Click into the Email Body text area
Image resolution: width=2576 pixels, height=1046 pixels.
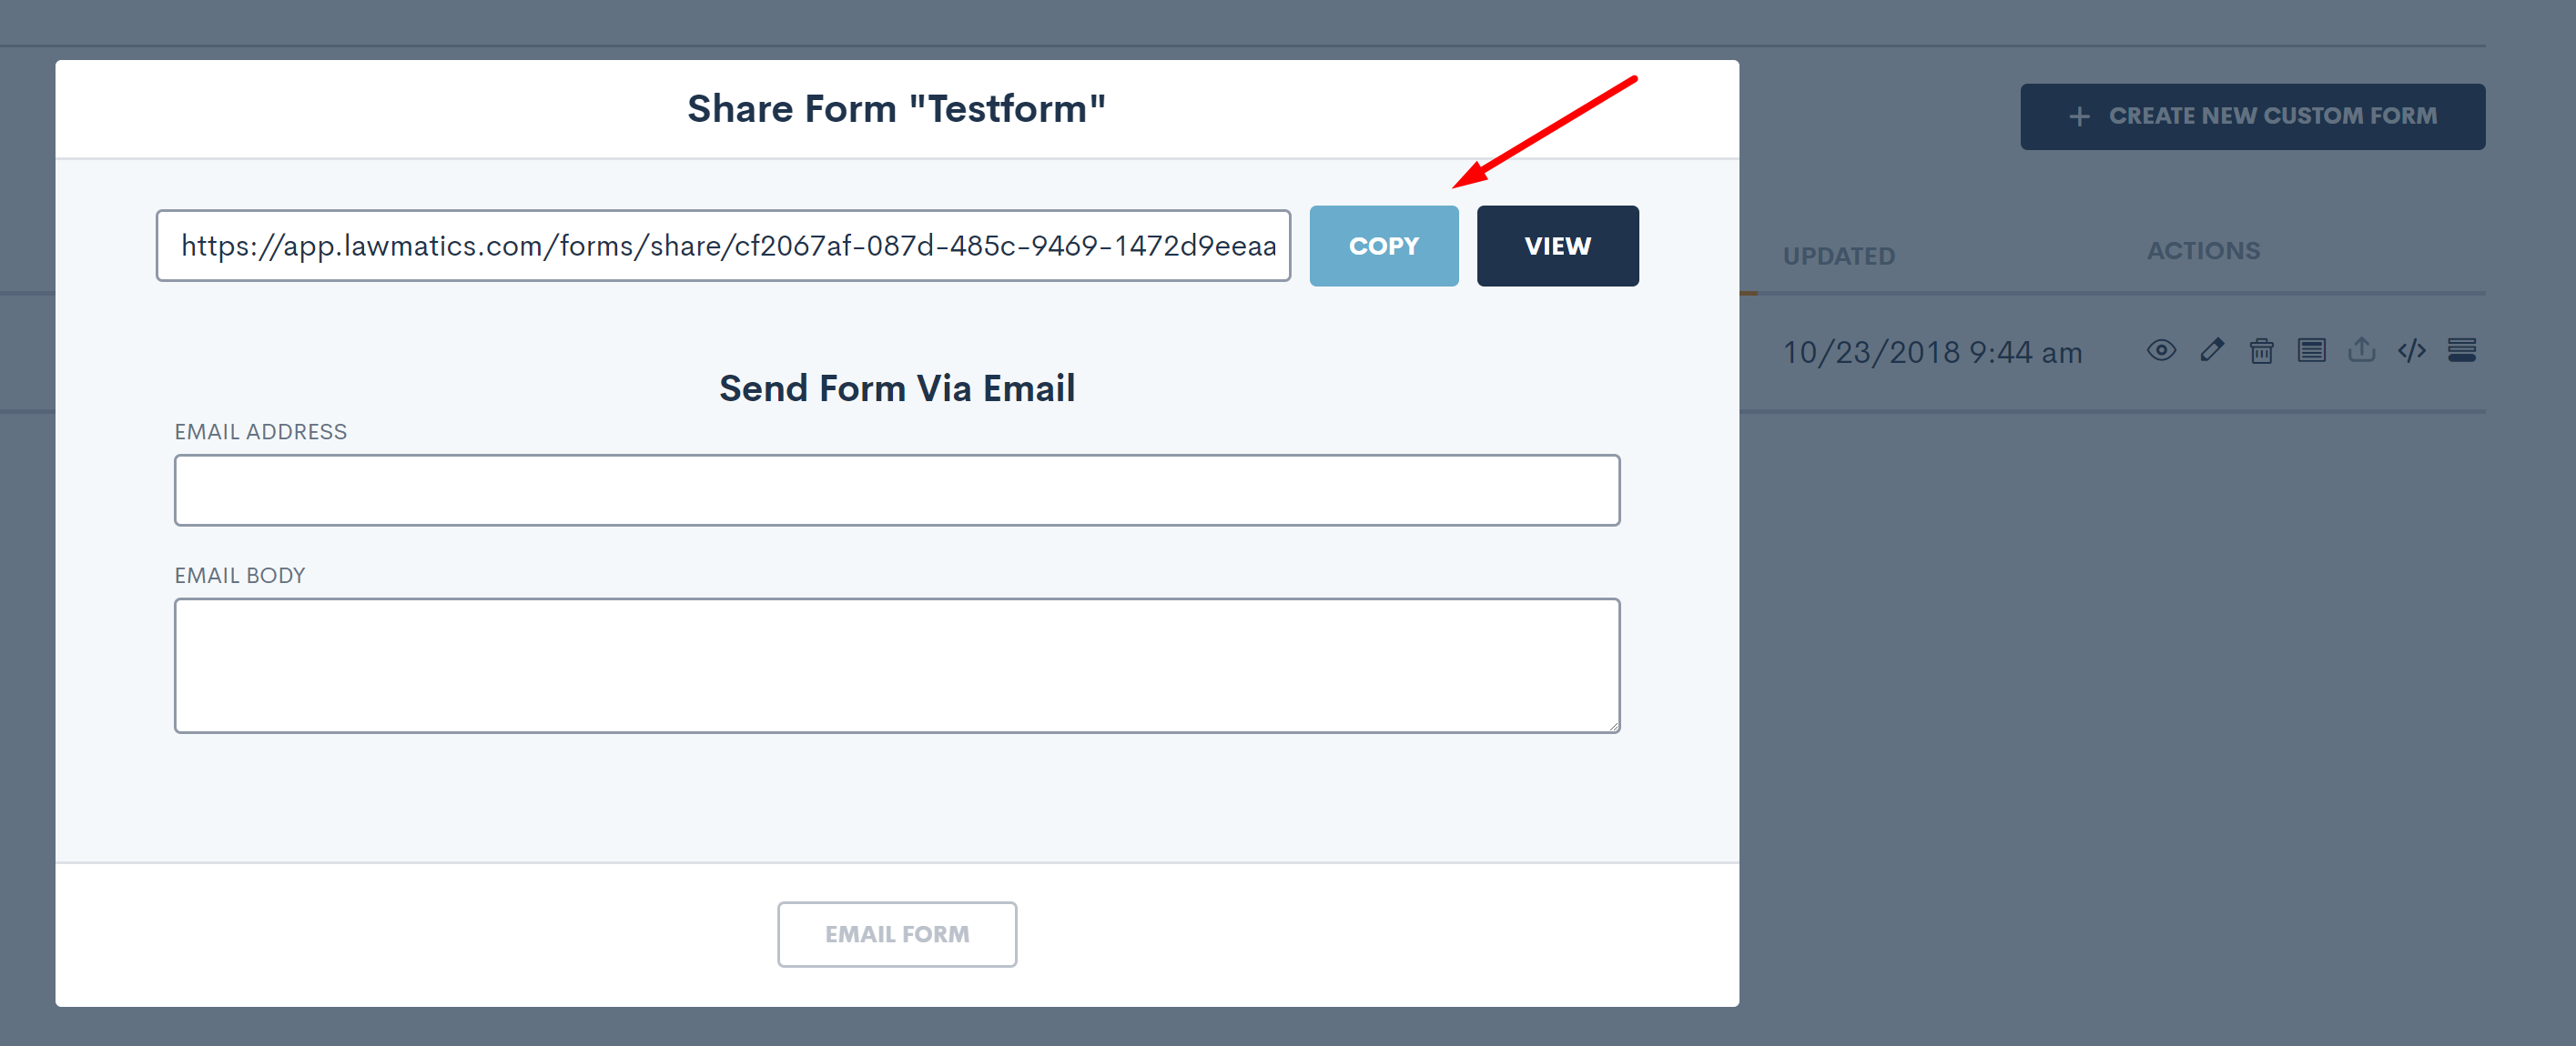click(x=896, y=664)
